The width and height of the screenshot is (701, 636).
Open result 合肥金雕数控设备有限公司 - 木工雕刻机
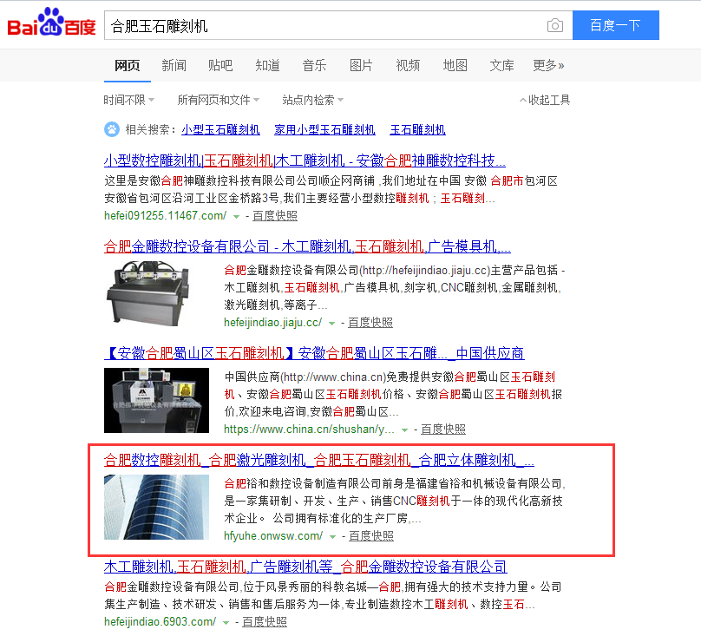307,246
